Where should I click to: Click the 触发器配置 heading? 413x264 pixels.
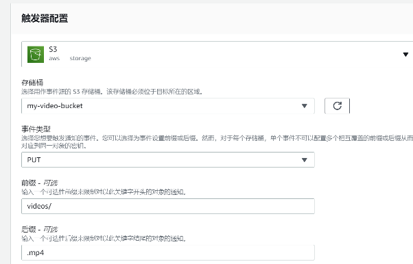pyautogui.click(x=45, y=18)
